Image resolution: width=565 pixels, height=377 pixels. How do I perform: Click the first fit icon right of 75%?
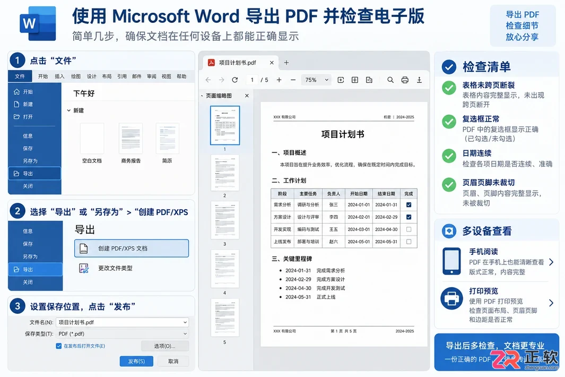pos(341,80)
